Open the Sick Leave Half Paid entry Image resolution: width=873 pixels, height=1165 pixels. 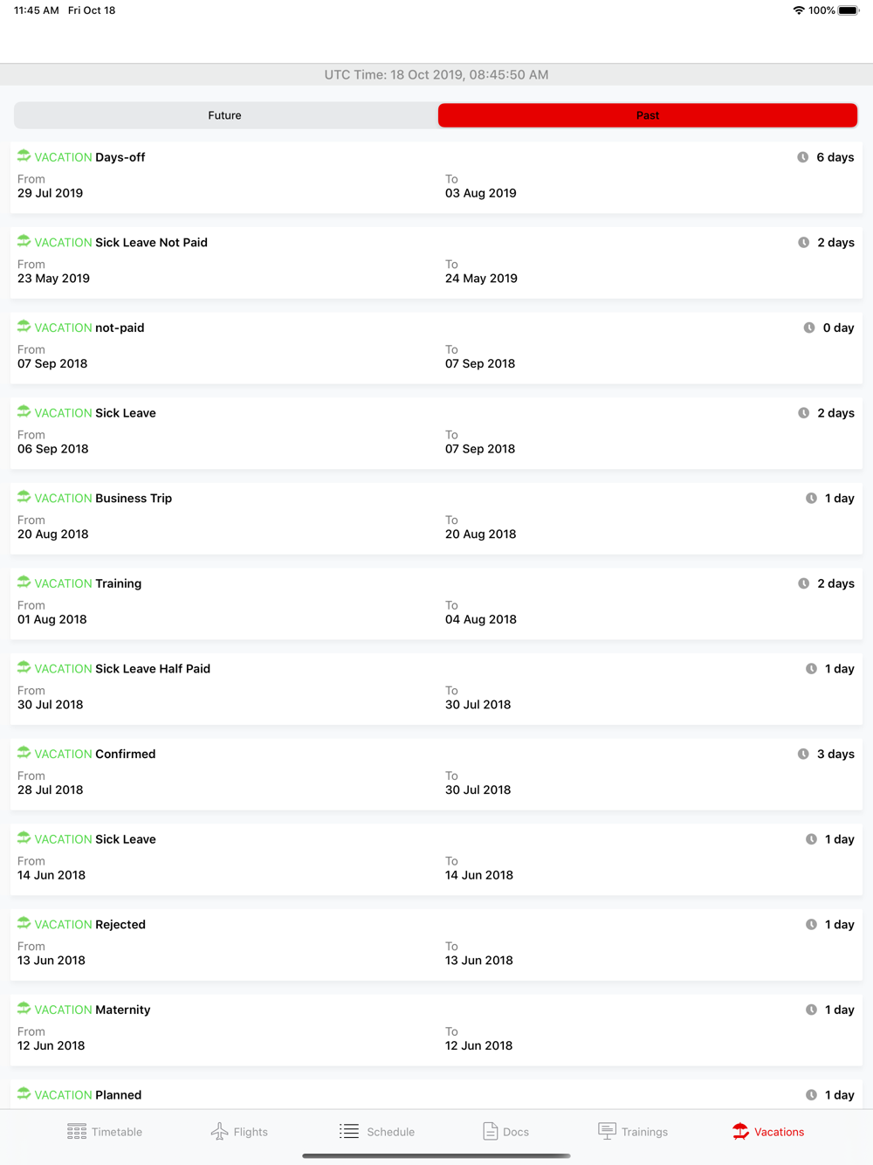tap(436, 688)
